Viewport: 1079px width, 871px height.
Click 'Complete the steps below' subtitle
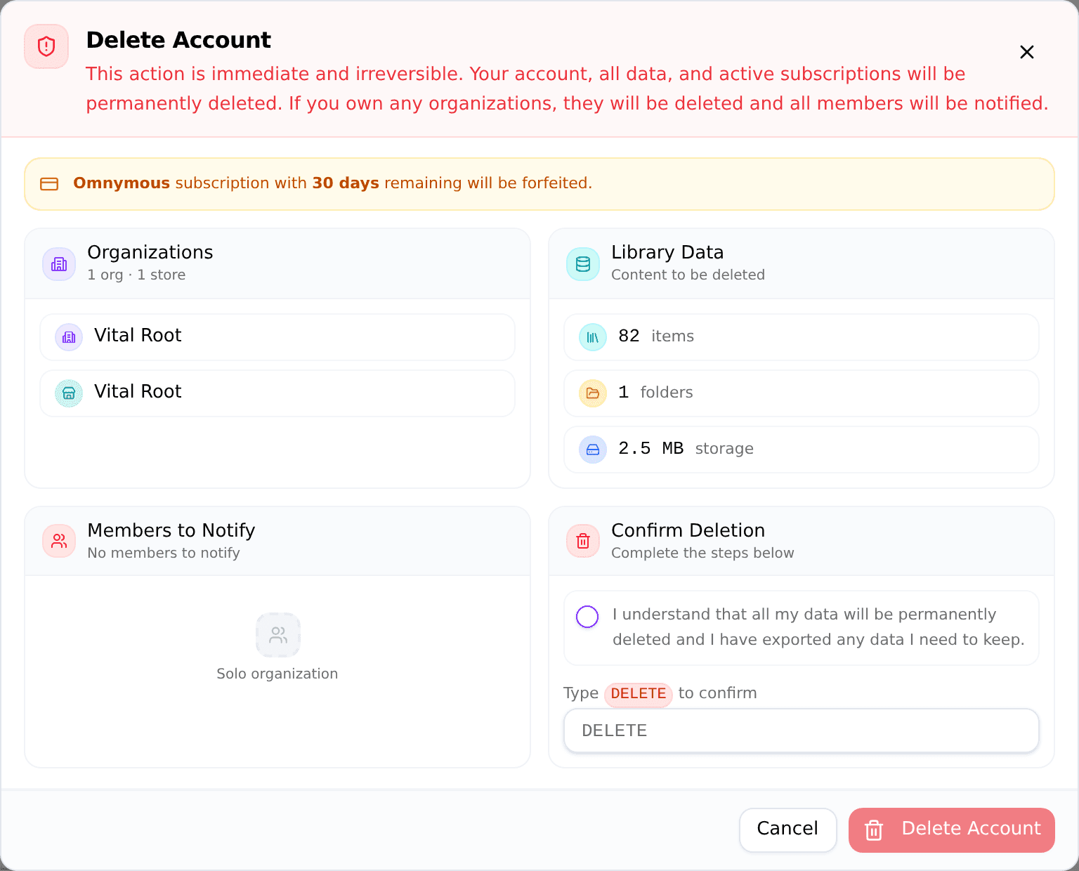702,553
